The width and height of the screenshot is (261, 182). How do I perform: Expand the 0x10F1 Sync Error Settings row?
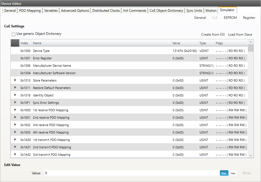pyautogui.click(x=15, y=102)
